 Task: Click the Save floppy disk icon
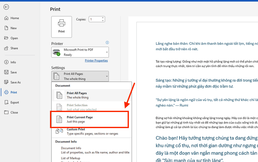point(6,72)
